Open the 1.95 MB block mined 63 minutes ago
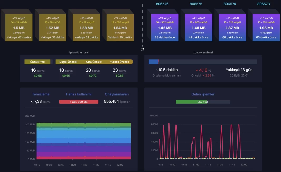 [266, 28]
